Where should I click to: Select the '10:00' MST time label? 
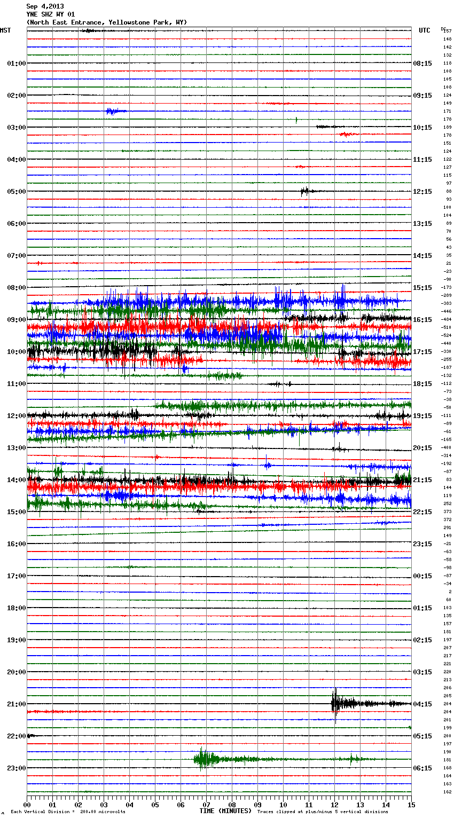[17, 352]
